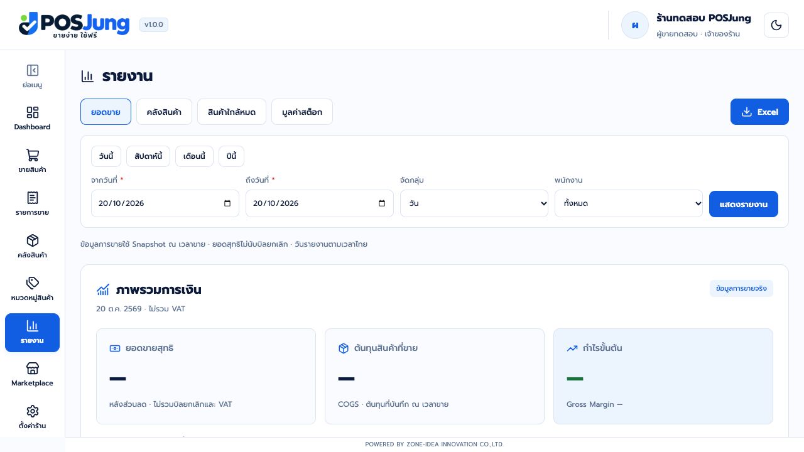Select the ปีนี้ quick range
This screenshot has height=452, width=804.
point(231,156)
